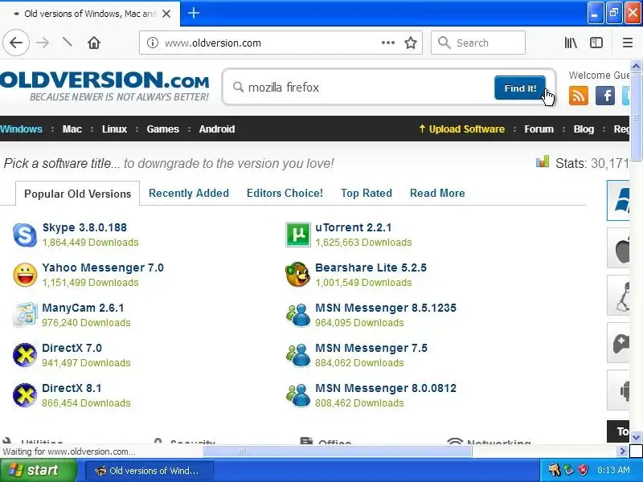Select the Android robot sidebar tile

tap(618, 390)
